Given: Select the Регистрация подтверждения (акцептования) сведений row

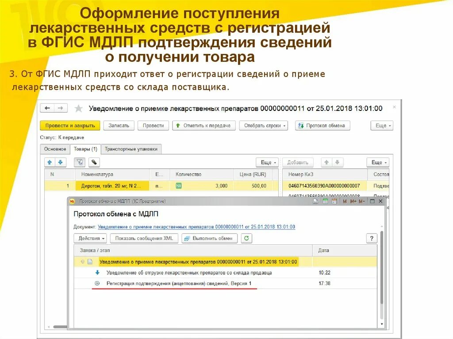Looking at the screenshot, I should point(225,284).
